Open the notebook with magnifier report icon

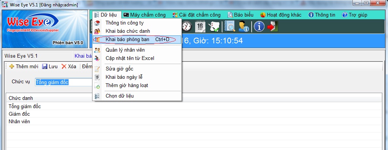pos(229,27)
